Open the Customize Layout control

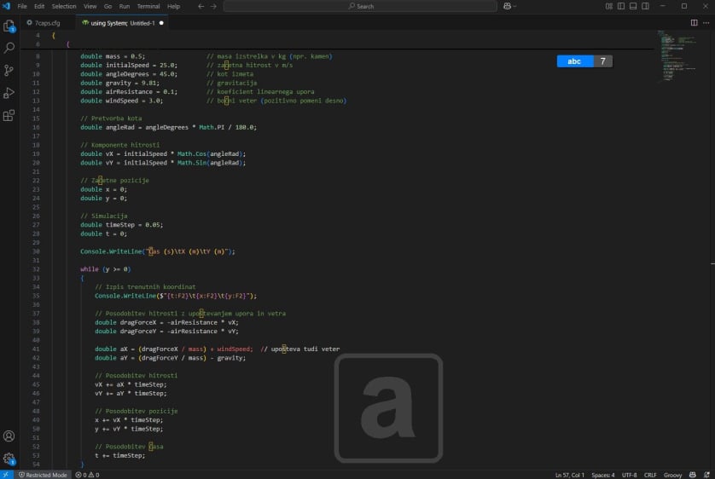click(x=608, y=6)
